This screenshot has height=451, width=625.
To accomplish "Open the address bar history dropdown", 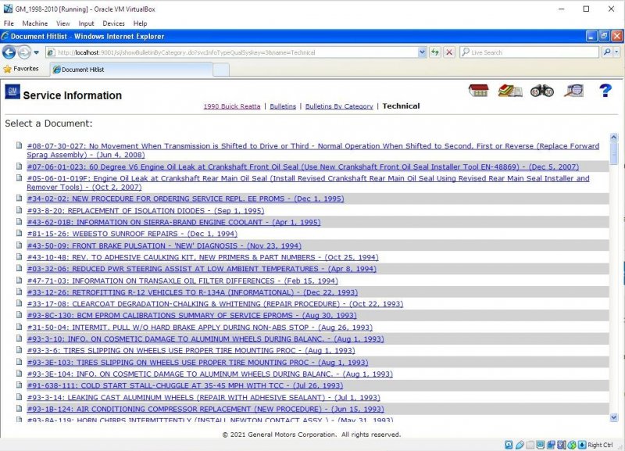I will coord(422,52).
